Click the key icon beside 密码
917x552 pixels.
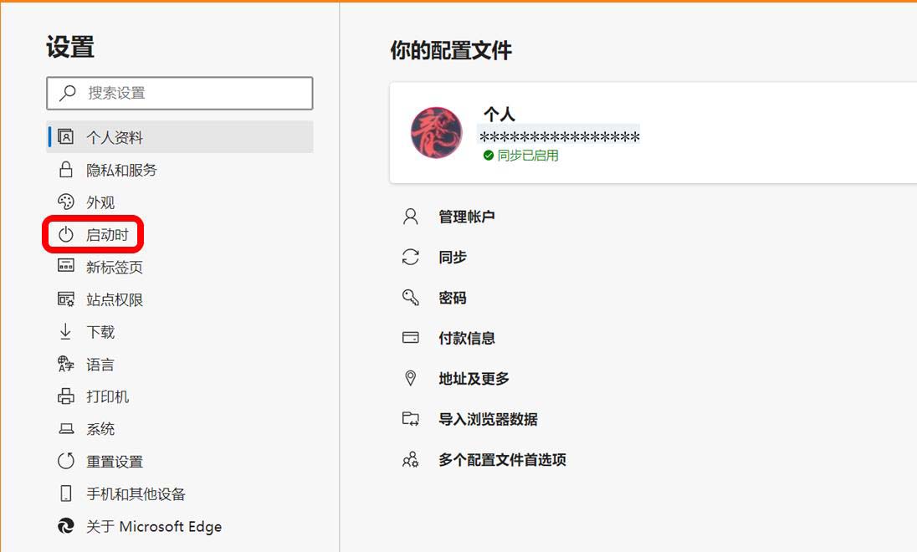(410, 298)
